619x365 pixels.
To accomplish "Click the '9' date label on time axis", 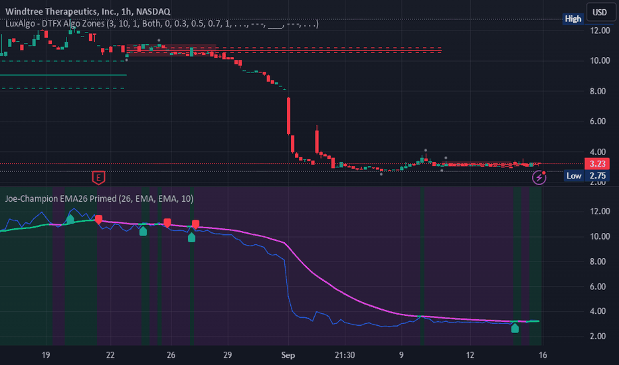I will [401, 355].
